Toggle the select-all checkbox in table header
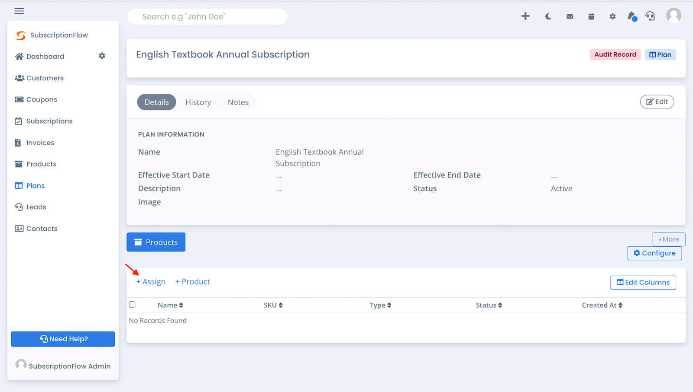693x392 pixels. (x=132, y=304)
